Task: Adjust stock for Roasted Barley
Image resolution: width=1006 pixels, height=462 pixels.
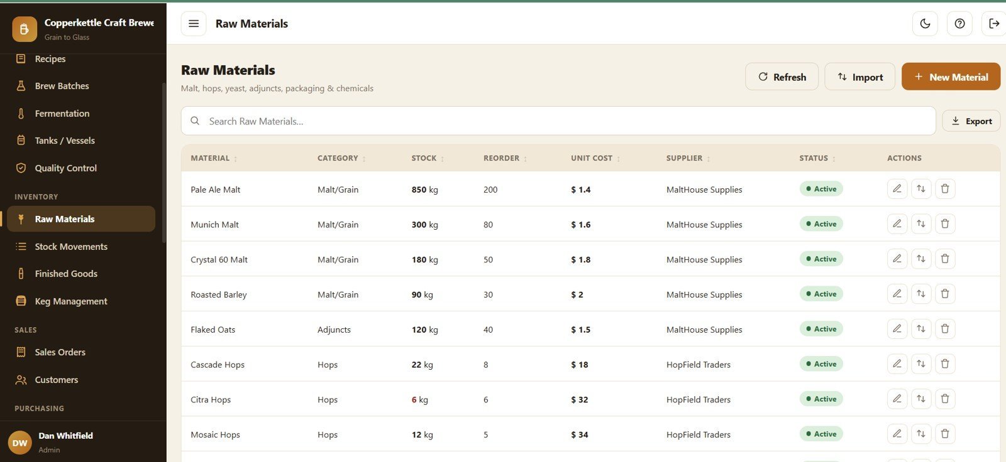Action: point(921,294)
